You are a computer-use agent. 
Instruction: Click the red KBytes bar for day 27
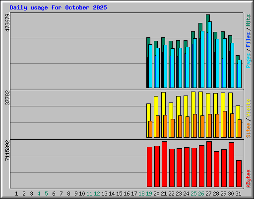pos(209,164)
